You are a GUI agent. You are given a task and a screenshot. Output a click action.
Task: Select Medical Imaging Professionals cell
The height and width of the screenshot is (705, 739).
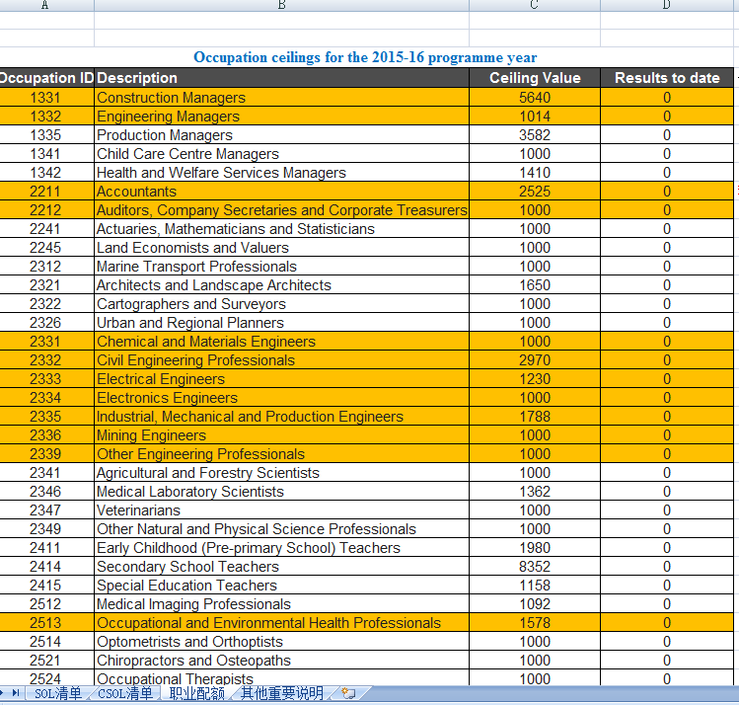coord(281,604)
